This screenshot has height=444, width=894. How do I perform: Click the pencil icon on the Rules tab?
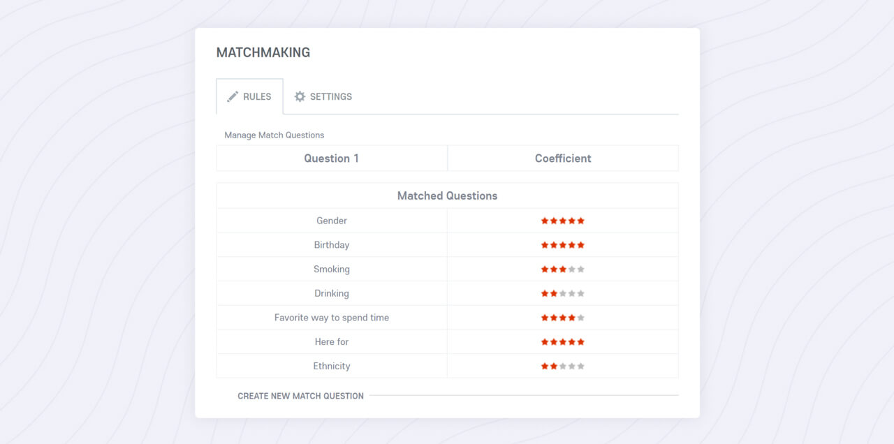(233, 97)
